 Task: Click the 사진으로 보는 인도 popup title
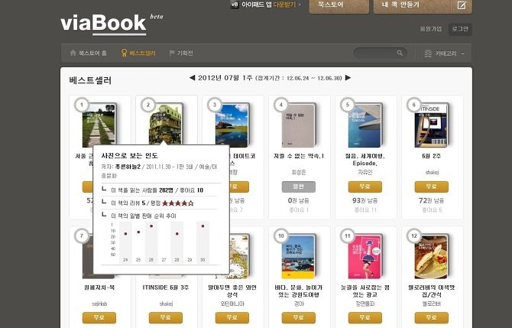pyautogui.click(x=130, y=155)
